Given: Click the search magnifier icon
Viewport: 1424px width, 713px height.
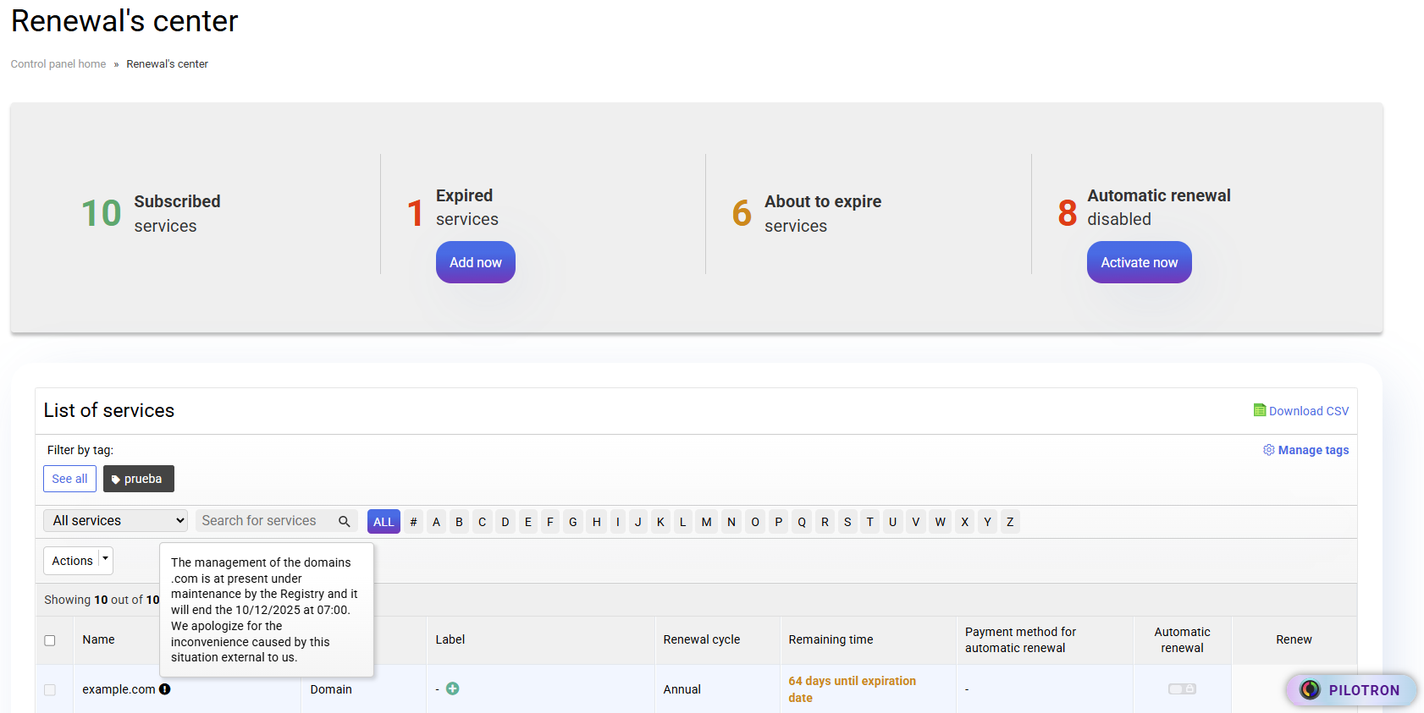Looking at the screenshot, I should tap(344, 521).
